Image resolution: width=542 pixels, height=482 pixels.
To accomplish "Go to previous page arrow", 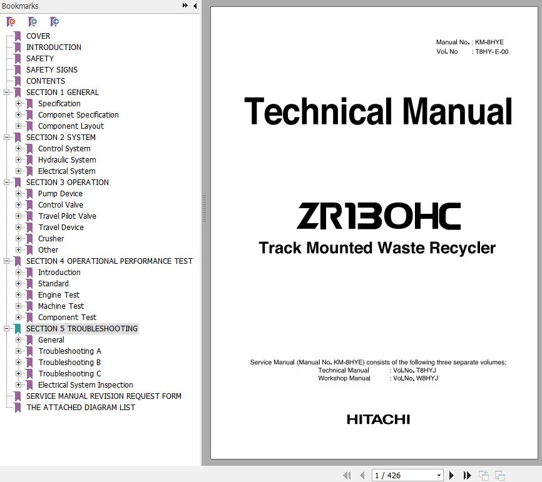I will pyautogui.click(x=362, y=476).
